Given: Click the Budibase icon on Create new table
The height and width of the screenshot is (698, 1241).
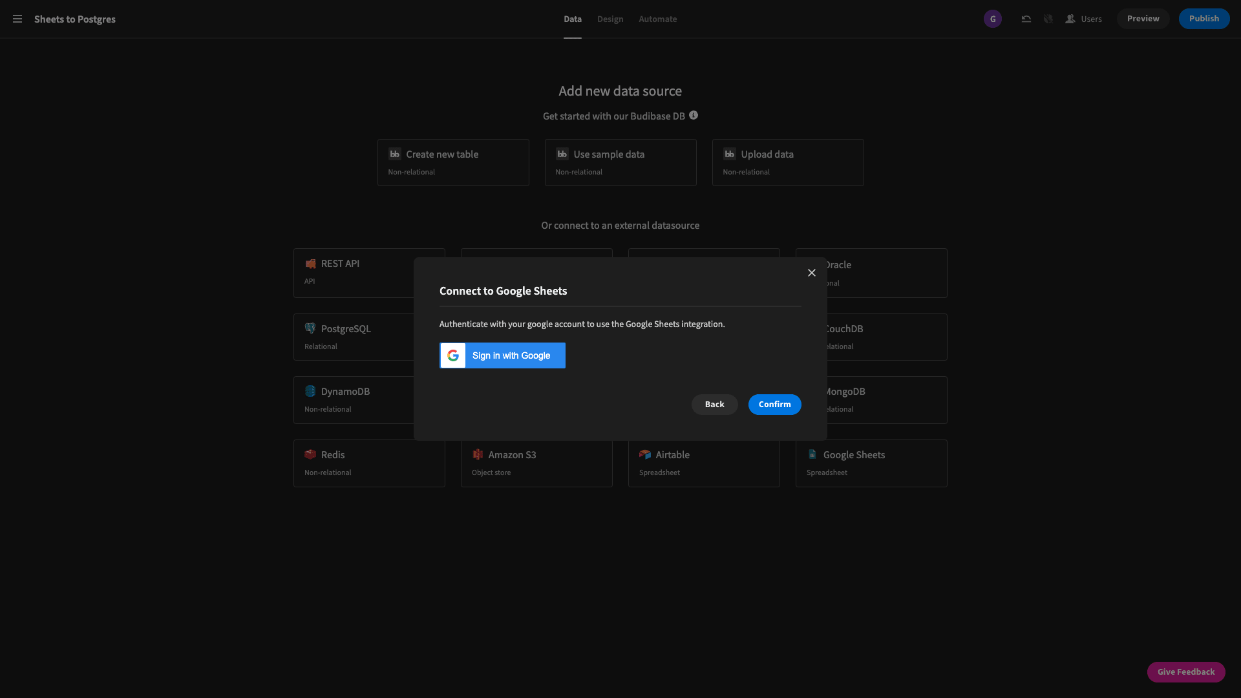Looking at the screenshot, I should [394, 154].
